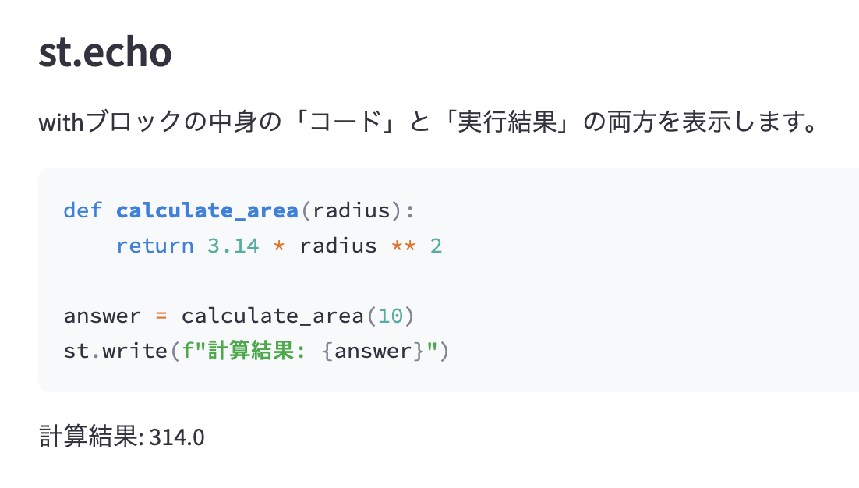Click the "return" keyword in the code
859x488 pixels.
[x=154, y=246]
